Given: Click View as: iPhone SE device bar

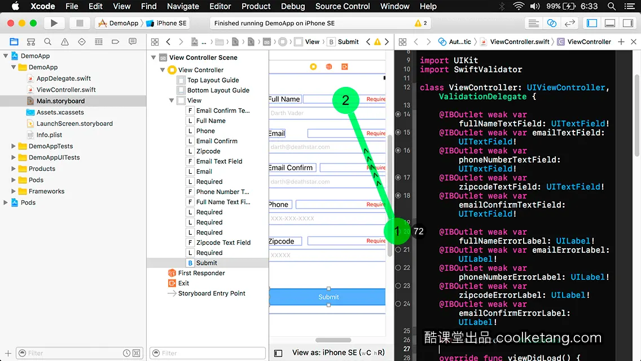Looking at the screenshot, I should [x=338, y=353].
